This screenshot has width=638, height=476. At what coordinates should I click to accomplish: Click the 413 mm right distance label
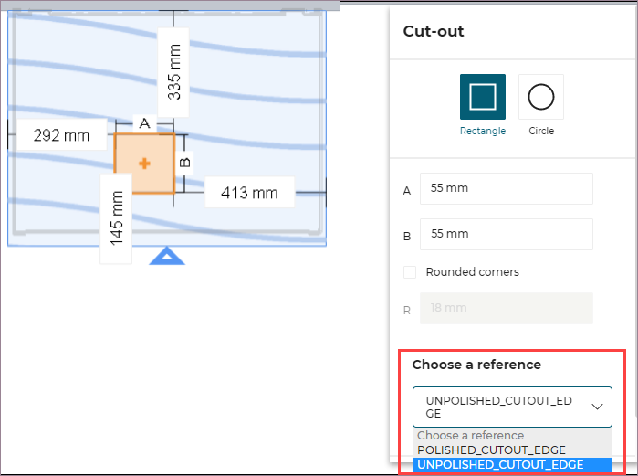249,193
